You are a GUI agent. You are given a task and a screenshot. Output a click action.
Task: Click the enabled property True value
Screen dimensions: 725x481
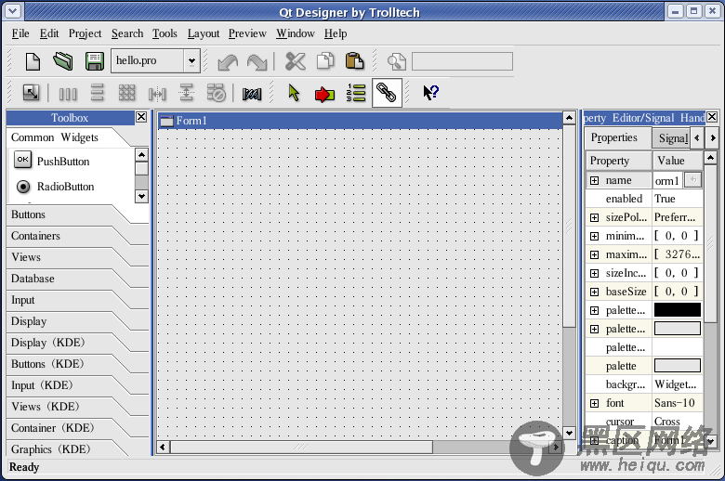pyautogui.click(x=678, y=199)
